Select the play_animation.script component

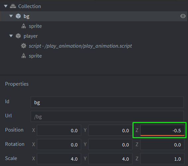coord(80,46)
